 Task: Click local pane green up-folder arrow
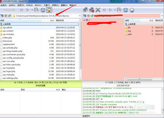[10, 16]
